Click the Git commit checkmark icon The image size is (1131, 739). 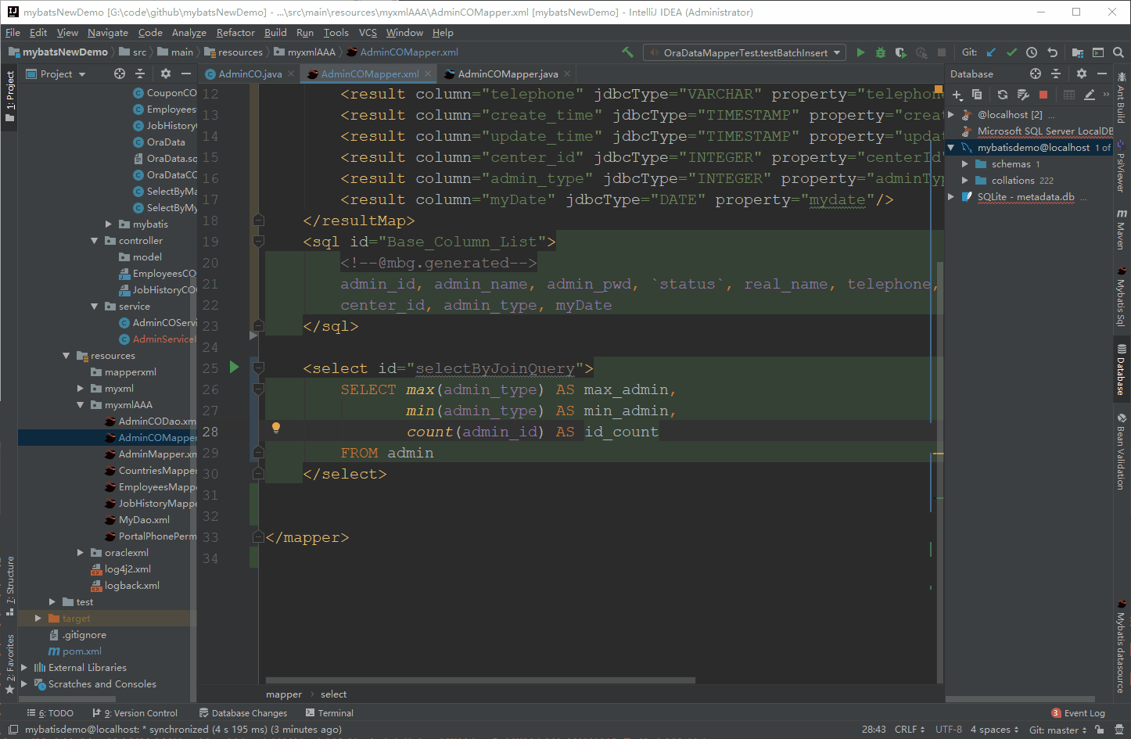coord(1011,52)
